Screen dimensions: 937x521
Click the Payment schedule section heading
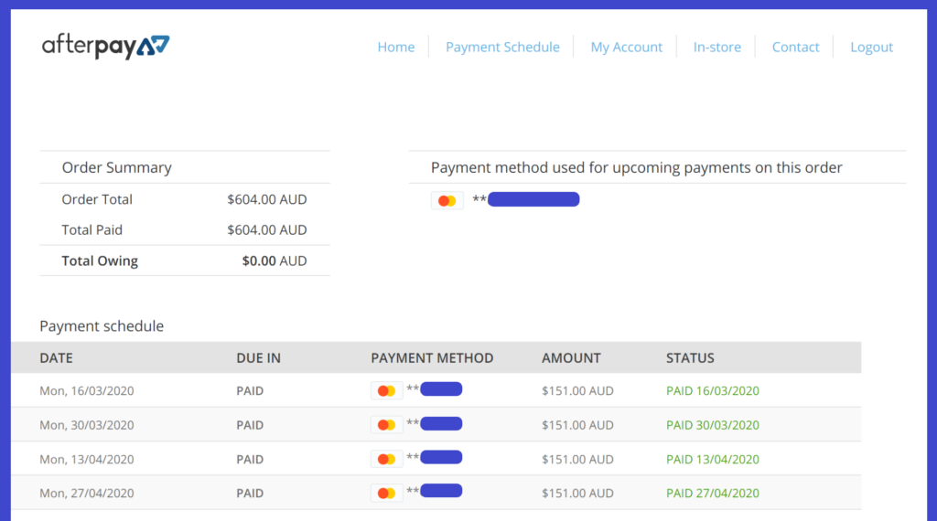tap(102, 325)
